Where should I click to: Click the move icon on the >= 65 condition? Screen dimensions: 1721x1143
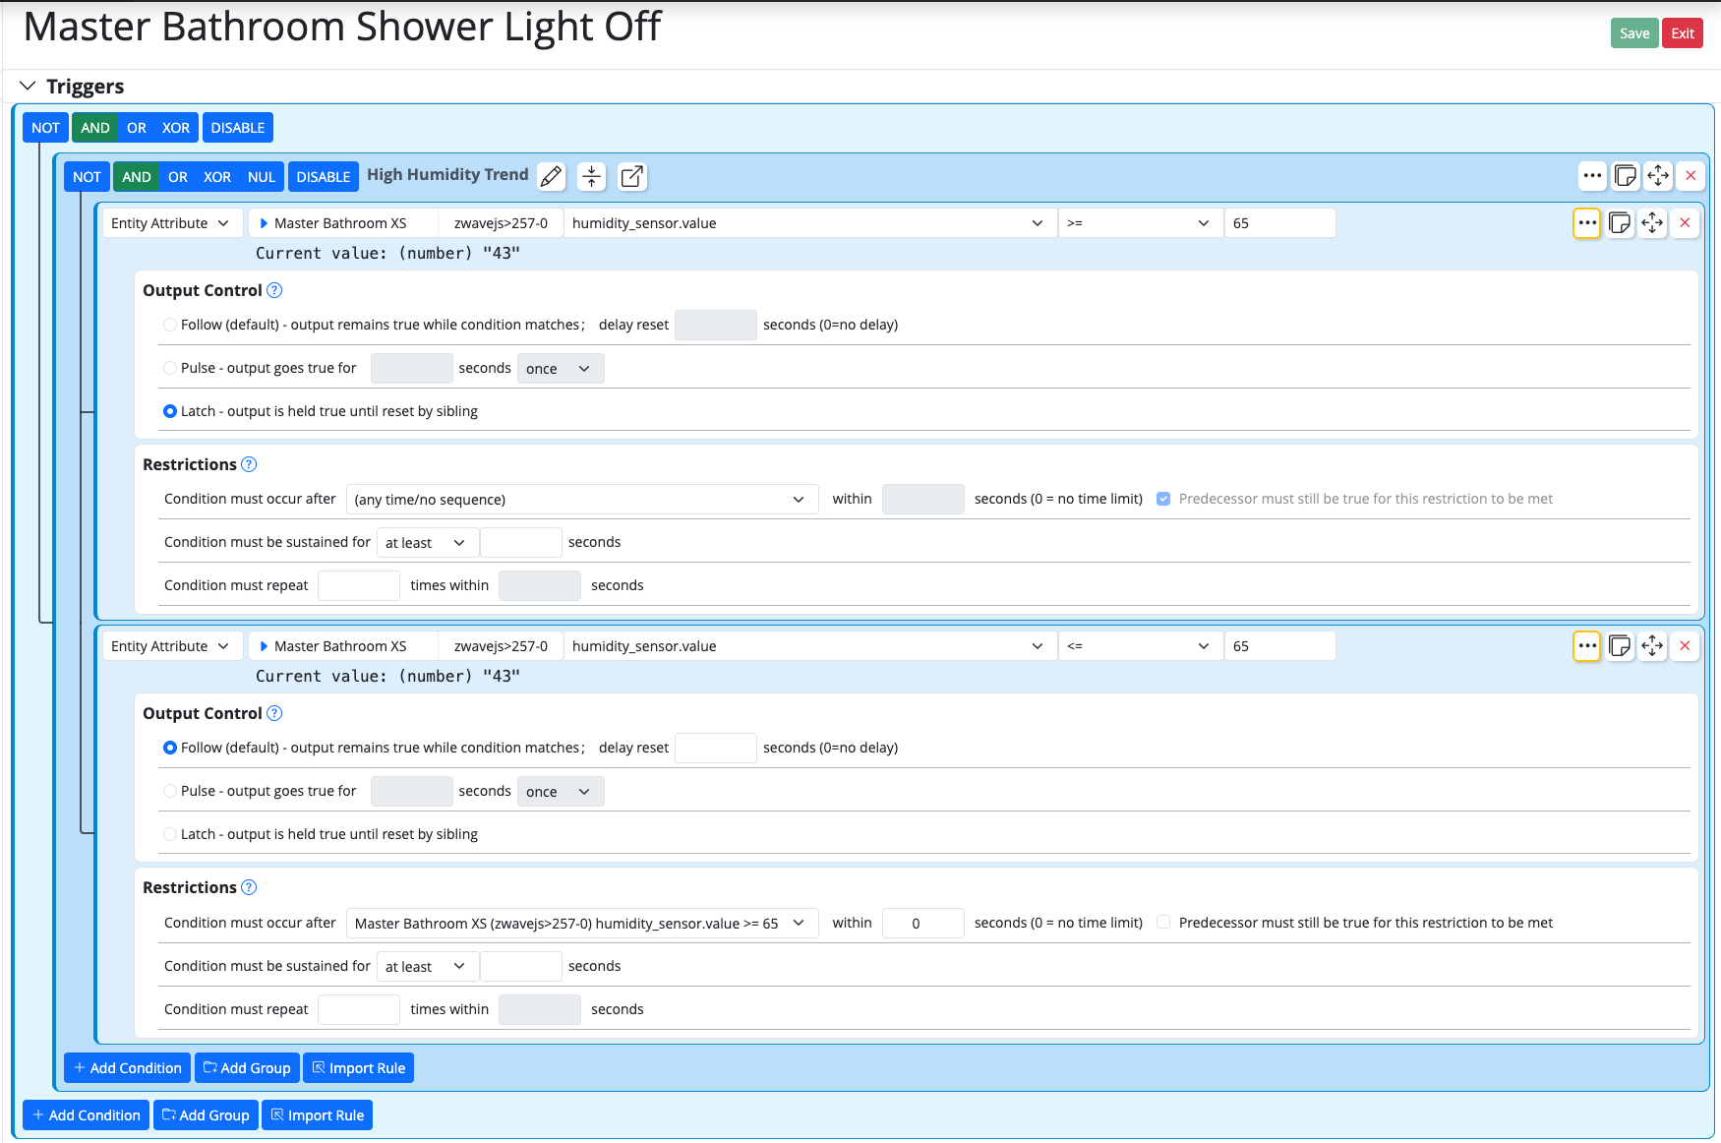point(1652,223)
